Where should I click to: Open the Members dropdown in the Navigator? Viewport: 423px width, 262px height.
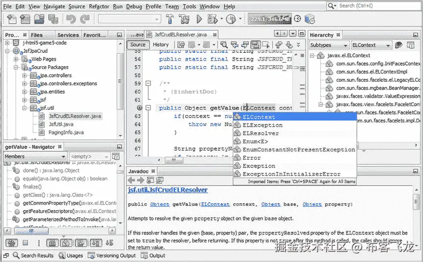35,156
